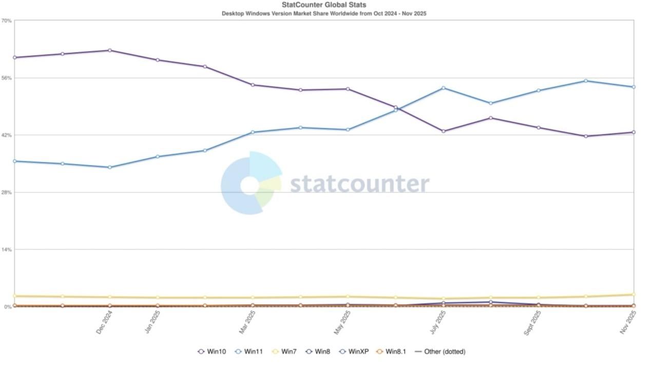
Task: Click the statcounter watermark text
Action: pyautogui.click(x=359, y=184)
